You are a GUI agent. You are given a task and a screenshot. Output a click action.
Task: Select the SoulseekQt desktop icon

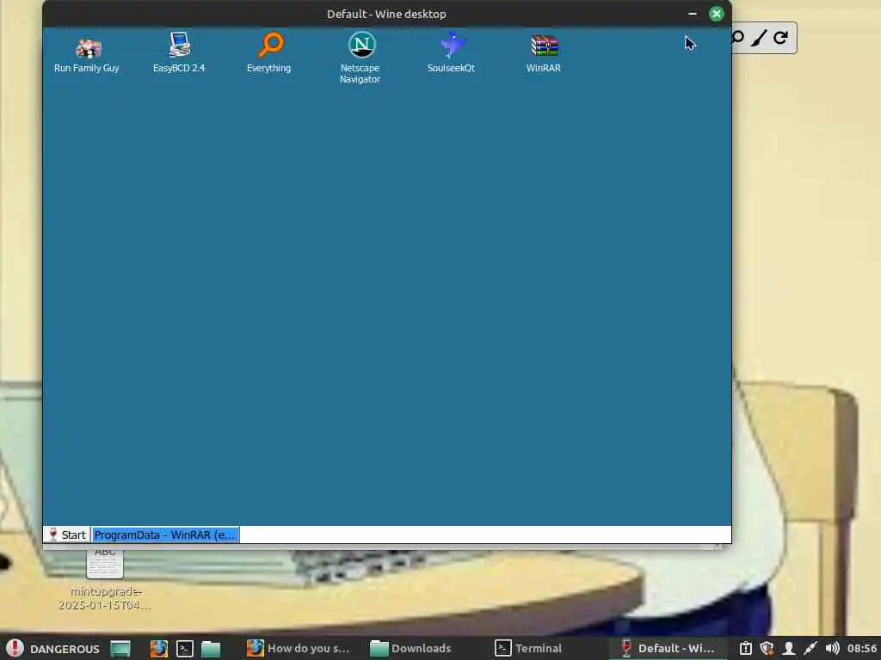(x=451, y=53)
